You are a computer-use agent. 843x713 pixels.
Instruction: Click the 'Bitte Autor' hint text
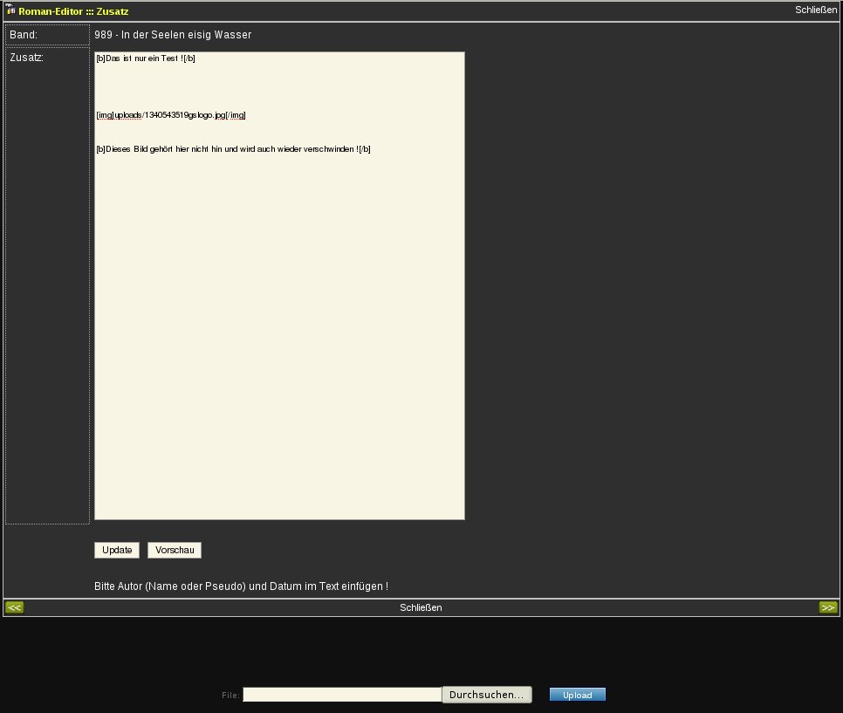pyautogui.click(x=241, y=586)
